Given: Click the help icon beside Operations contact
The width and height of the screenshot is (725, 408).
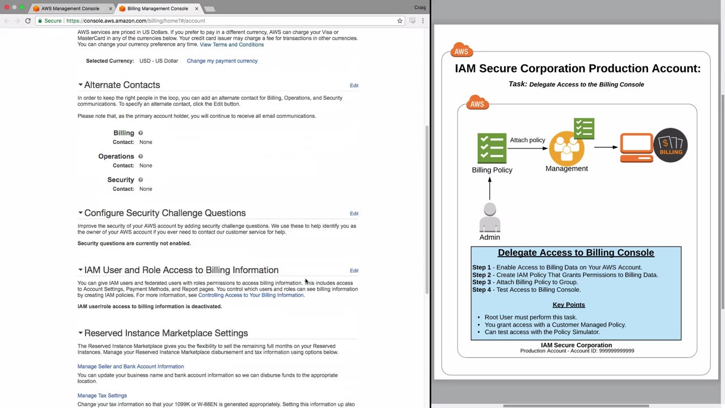Looking at the screenshot, I should (140, 156).
